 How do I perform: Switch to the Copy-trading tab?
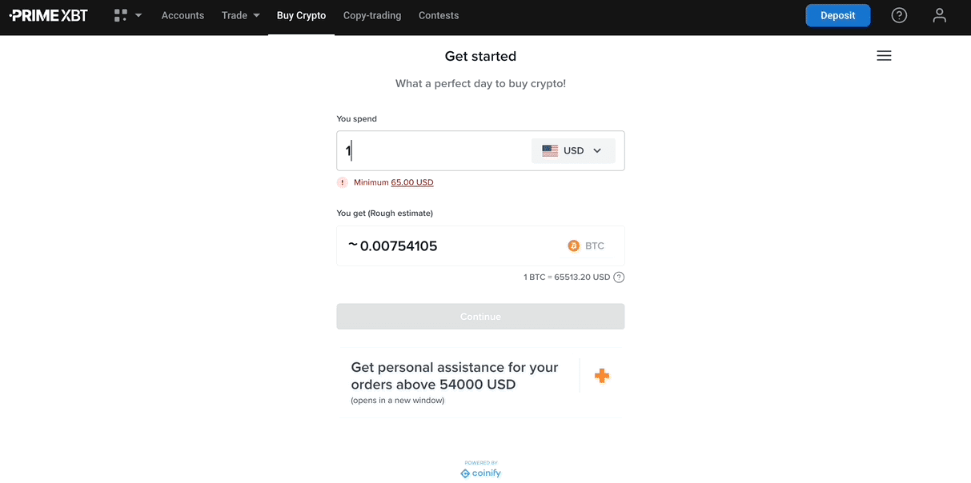(x=371, y=14)
